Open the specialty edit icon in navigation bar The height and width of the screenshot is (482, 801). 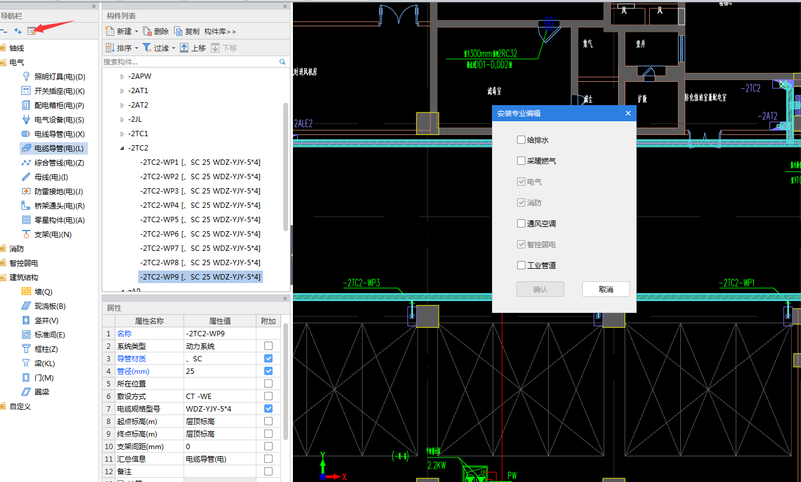click(32, 31)
